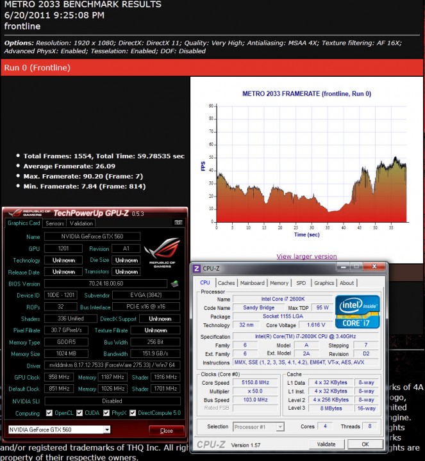Click the Level 3 cache value 8 MBytes
Screen dimensions: 425x461
[x=331, y=408]
